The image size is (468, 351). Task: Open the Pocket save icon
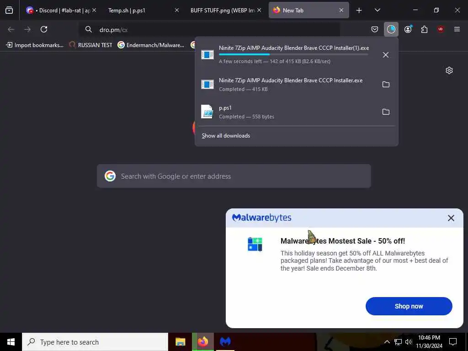click(x=375, y=29)
